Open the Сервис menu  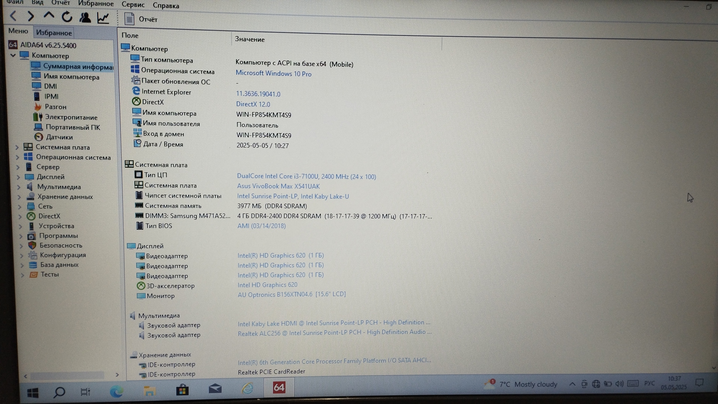133,5
